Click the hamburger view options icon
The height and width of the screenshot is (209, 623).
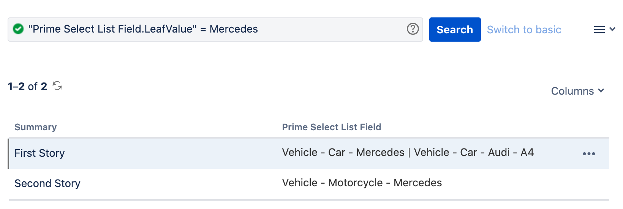click(x=599, y=30)
